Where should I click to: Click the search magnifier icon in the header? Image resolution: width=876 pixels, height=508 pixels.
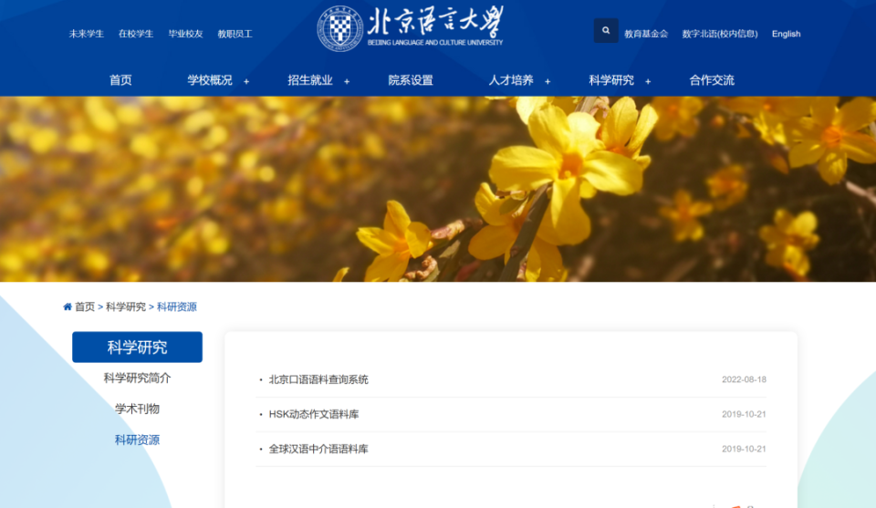[606, 31]
